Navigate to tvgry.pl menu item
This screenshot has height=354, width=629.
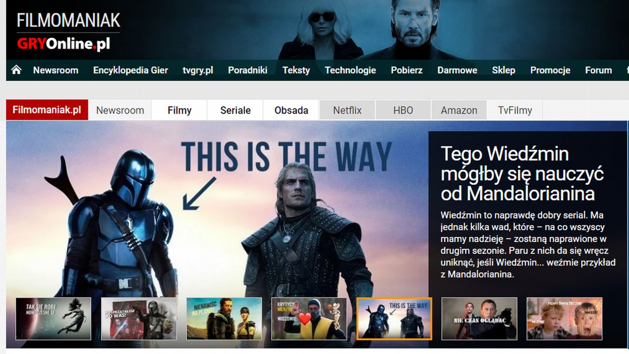(x=197, y=70)
